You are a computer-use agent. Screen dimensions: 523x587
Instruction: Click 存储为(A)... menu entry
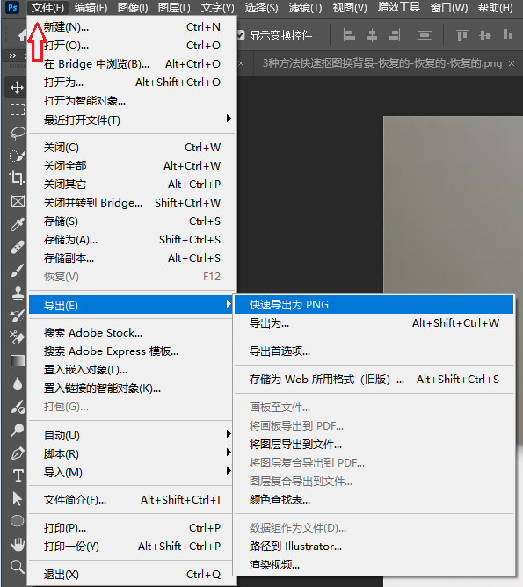[x=132, y=240]
